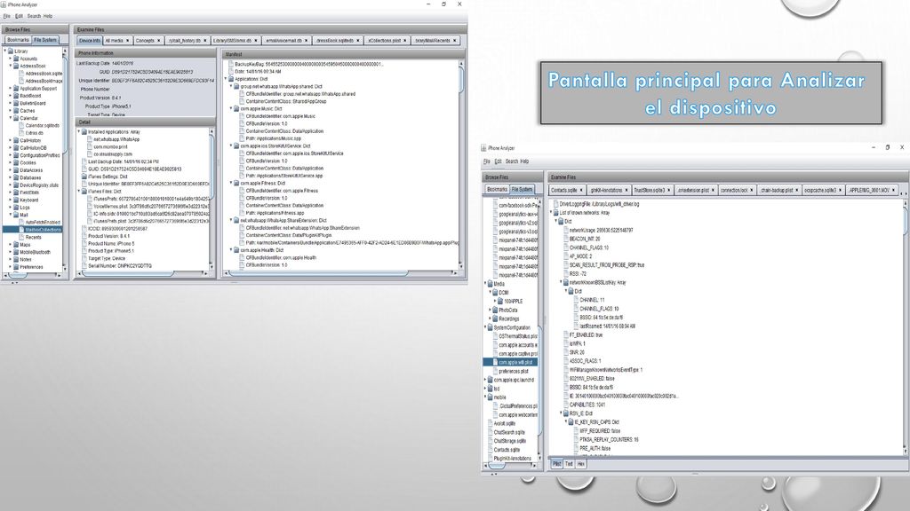Collapse iTunes Files dict in Detail panel
The width and height of the screenshot is (910, 511).
pyautogui.click(x=79, y=192)
